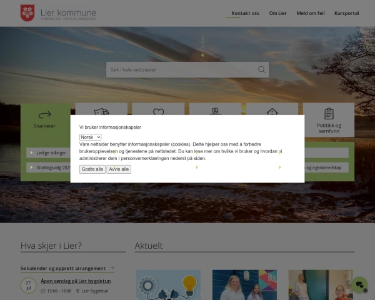Open the language dropdown showing Norsk
The width and height of the screenshot is (375, 300).
(x=90, y=137)
